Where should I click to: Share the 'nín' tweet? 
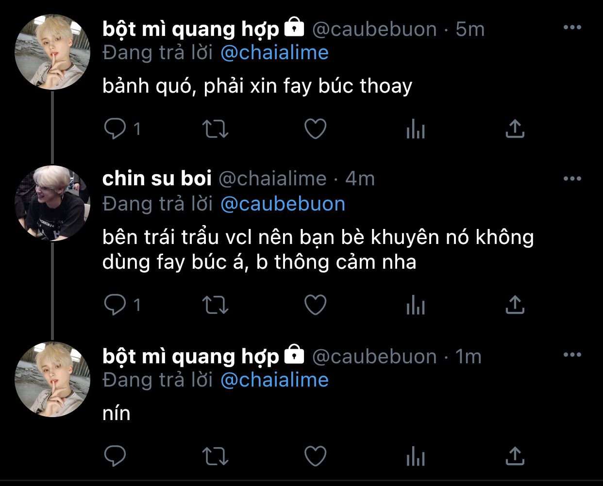(x=515, y=455)
